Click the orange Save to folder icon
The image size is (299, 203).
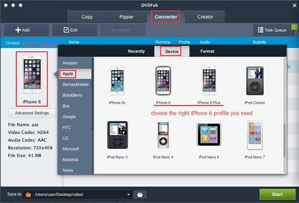[x=29, y=195]
